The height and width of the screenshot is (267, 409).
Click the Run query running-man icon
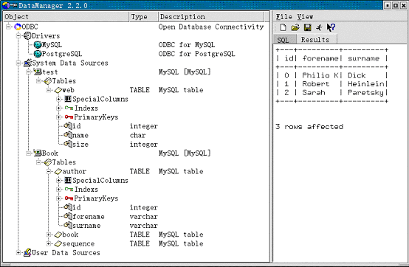coord(319,27)
